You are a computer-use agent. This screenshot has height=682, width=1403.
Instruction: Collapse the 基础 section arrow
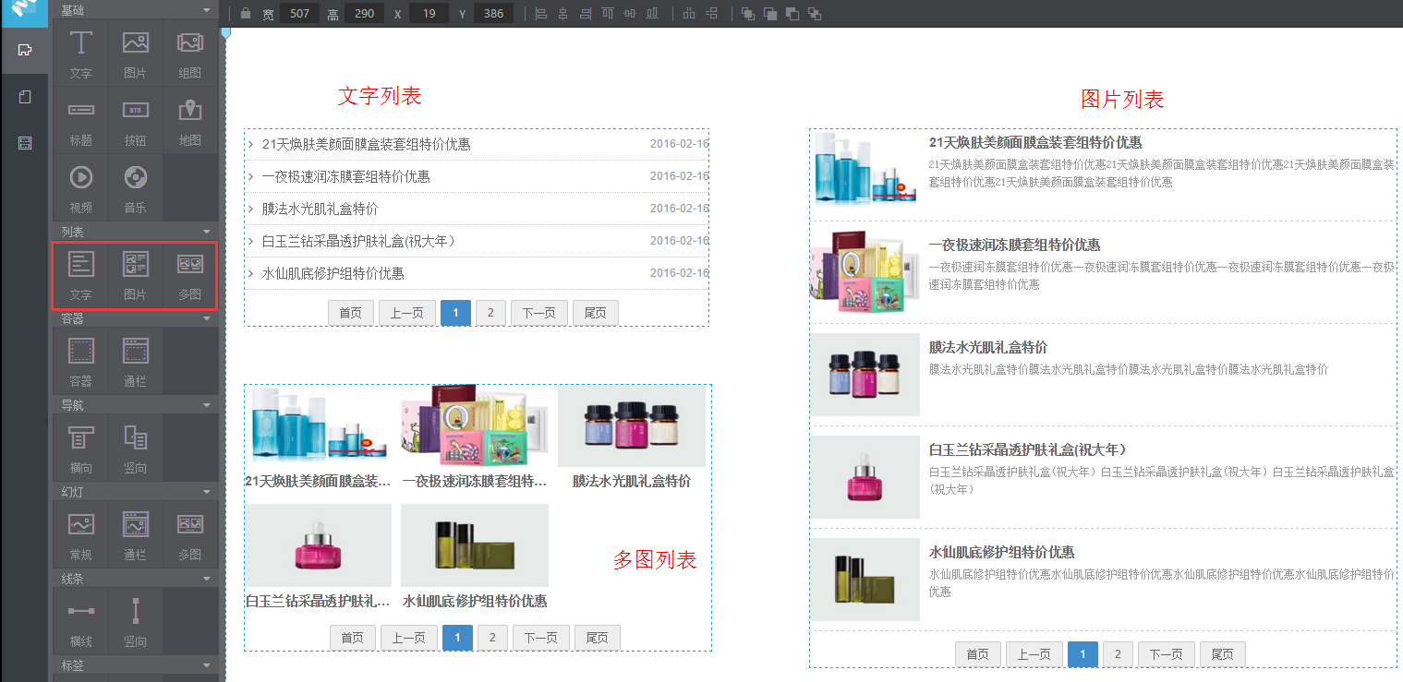[207, 10]
